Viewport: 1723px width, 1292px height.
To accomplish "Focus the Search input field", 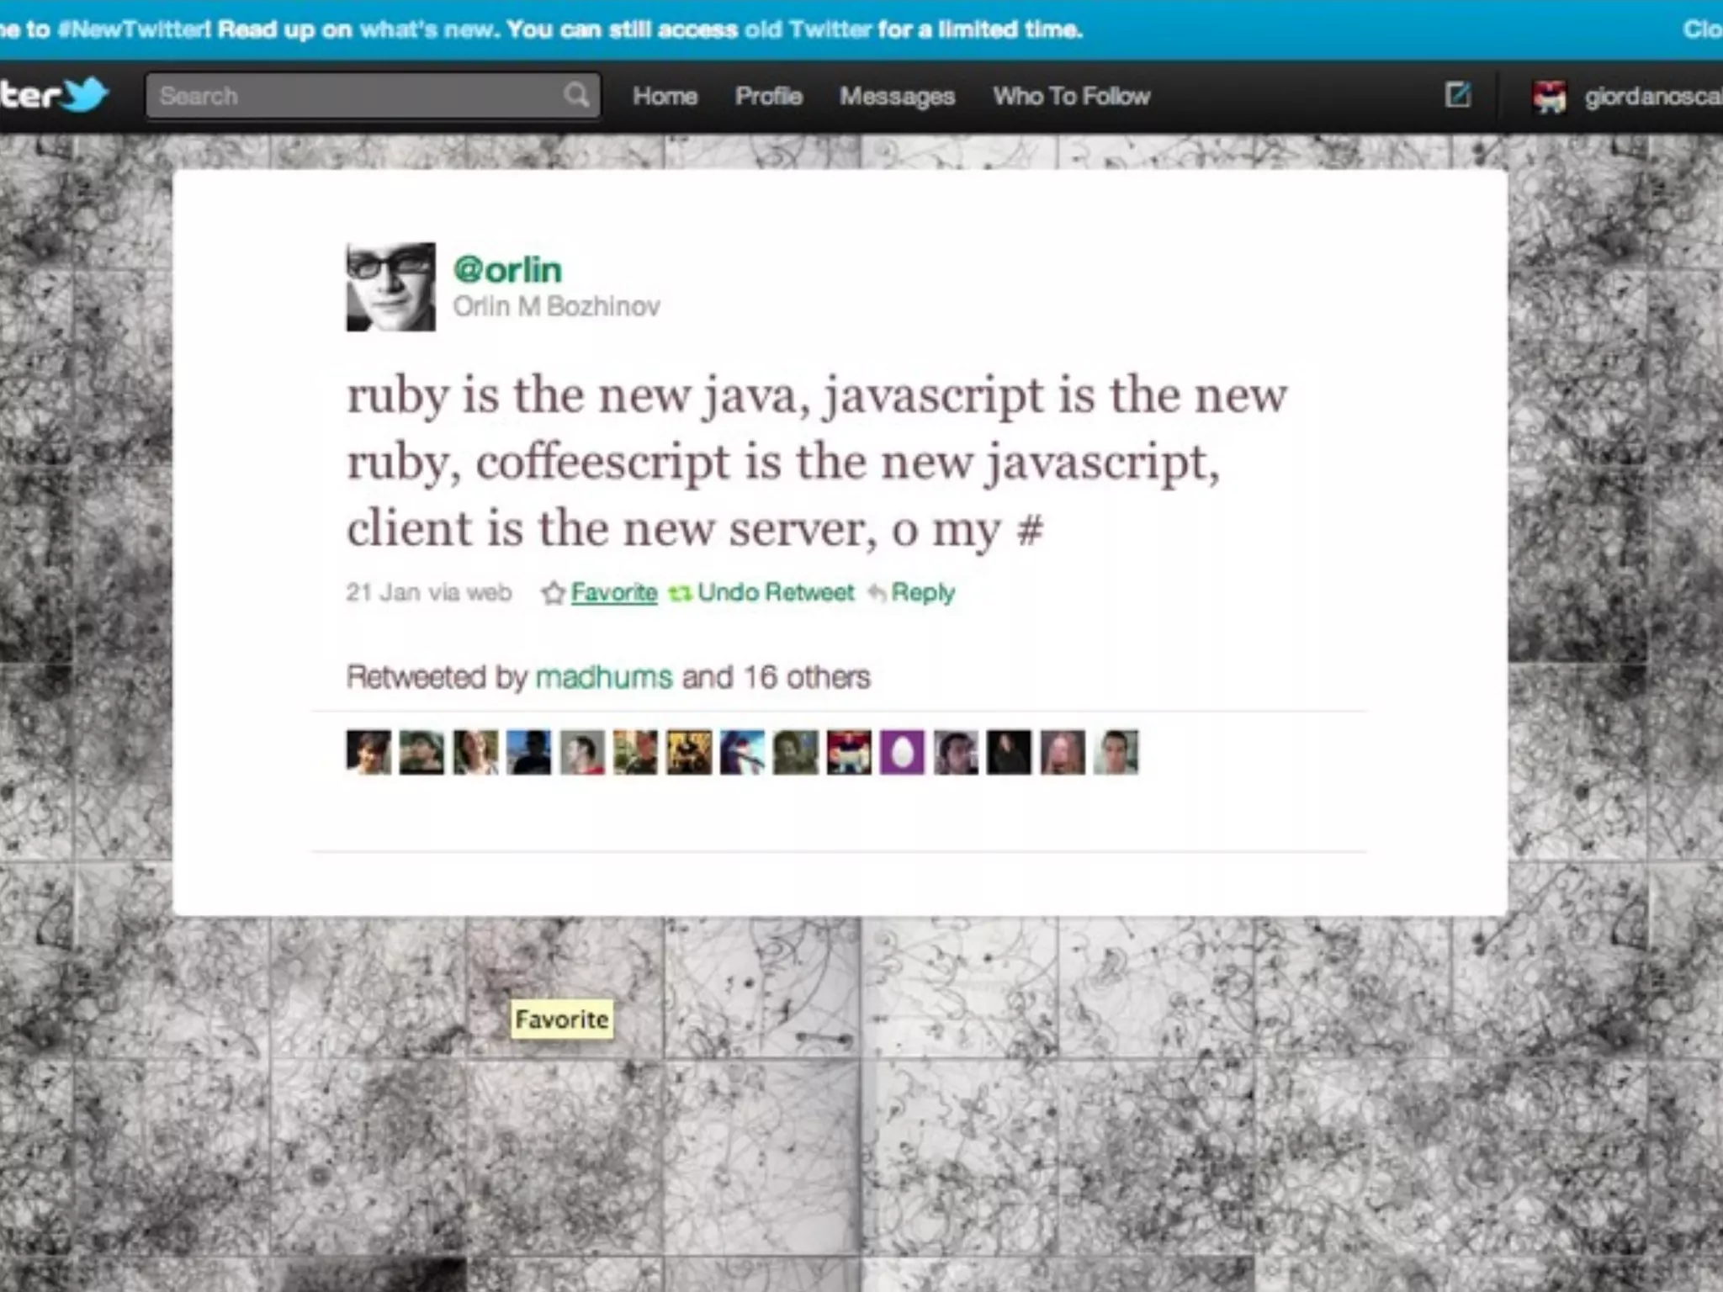I will (x=374, y=95).
